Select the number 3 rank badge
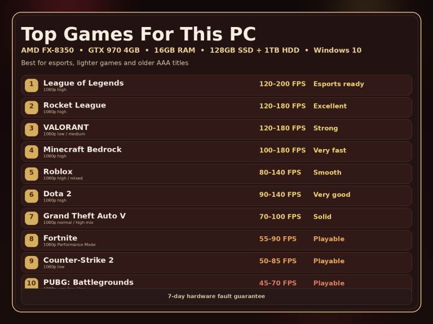 pos(32,129)
